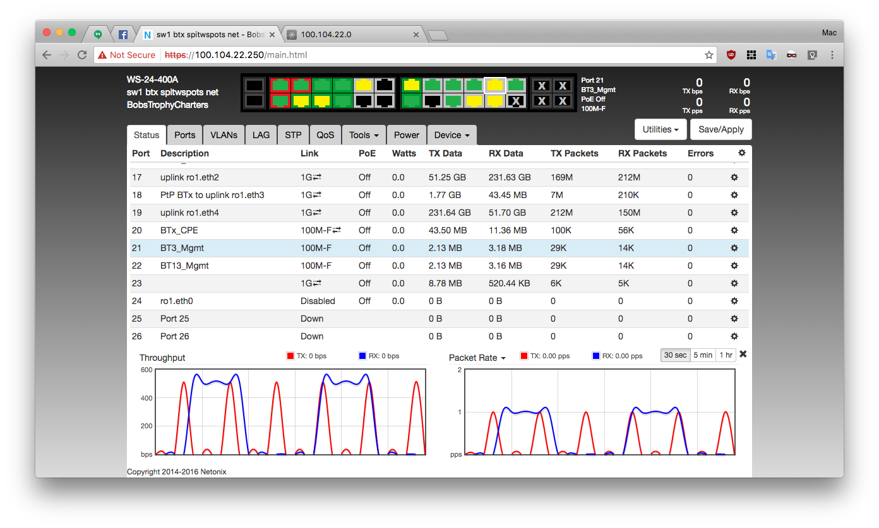This screenshot has height=528, width=879.
Task: Switch to the VLANs tab
Action: click(224, 135)
